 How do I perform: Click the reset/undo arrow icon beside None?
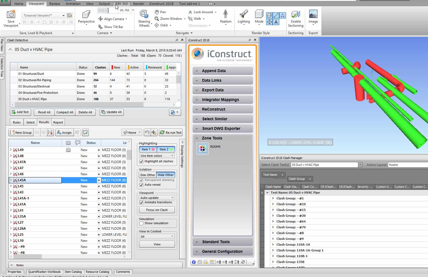[147, 132]
